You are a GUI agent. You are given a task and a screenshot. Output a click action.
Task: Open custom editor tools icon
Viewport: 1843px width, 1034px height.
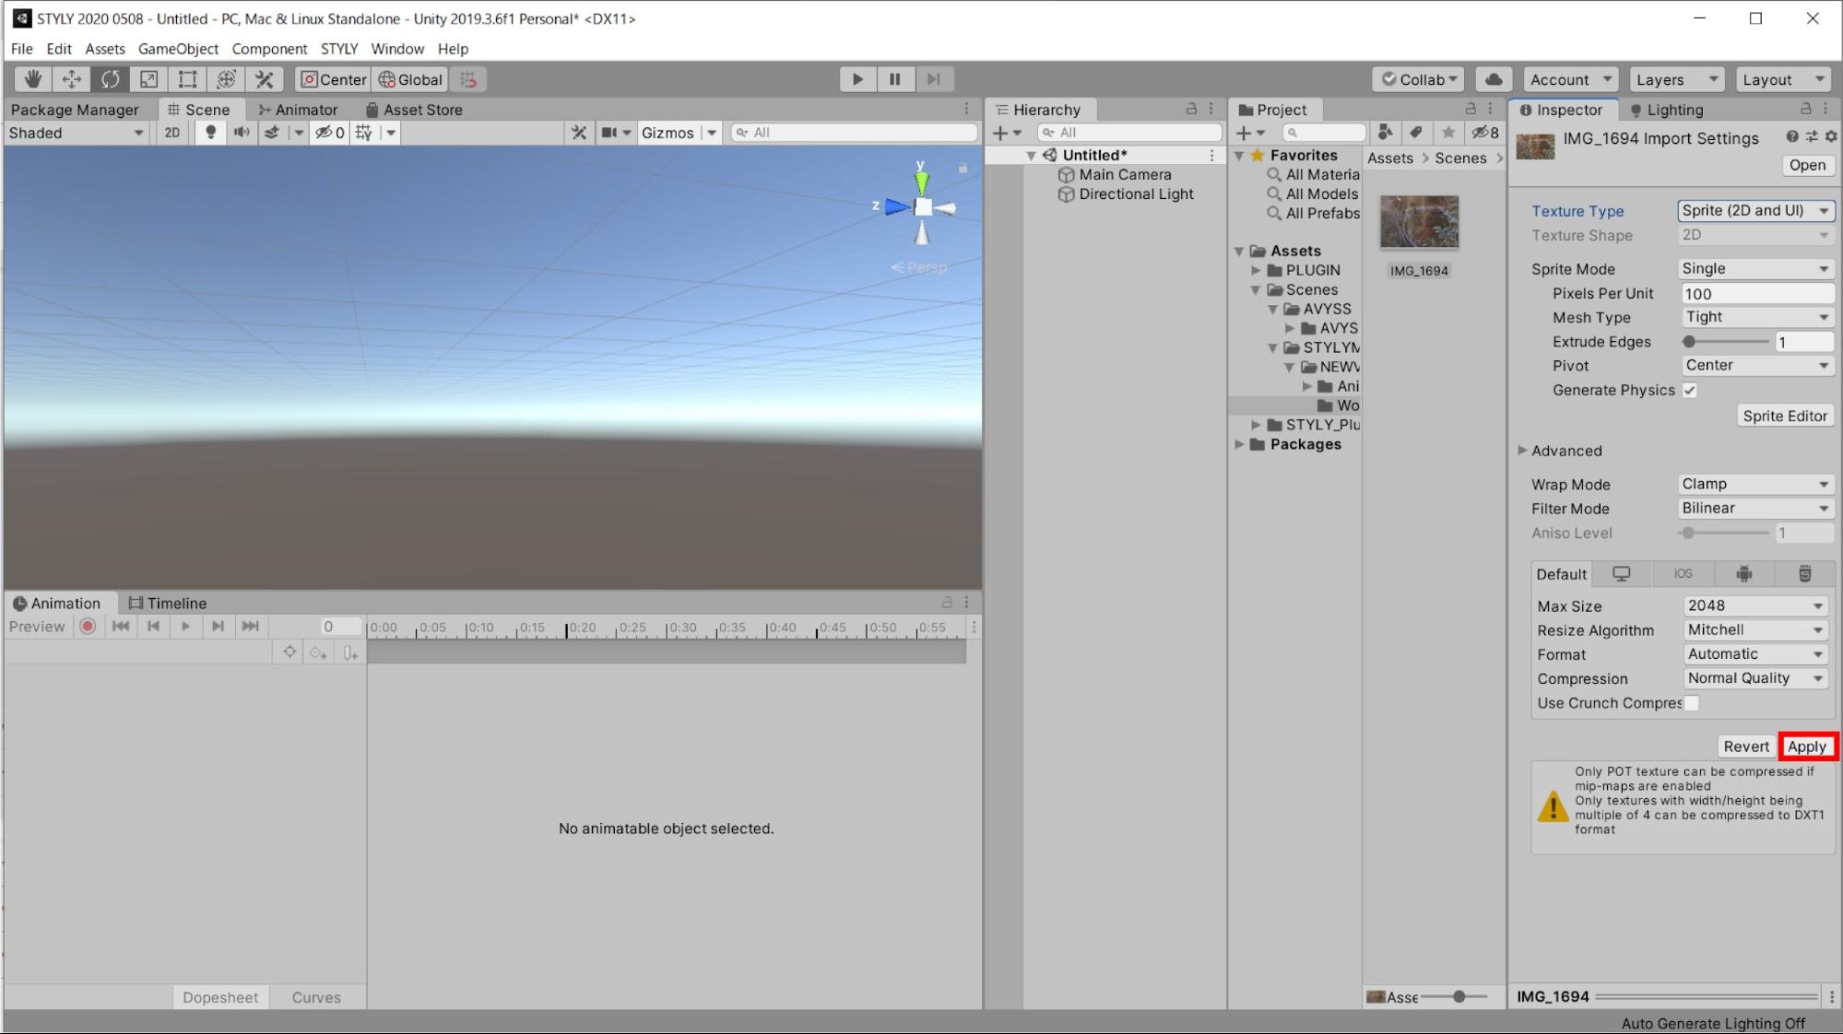click(x=265, y=79)
